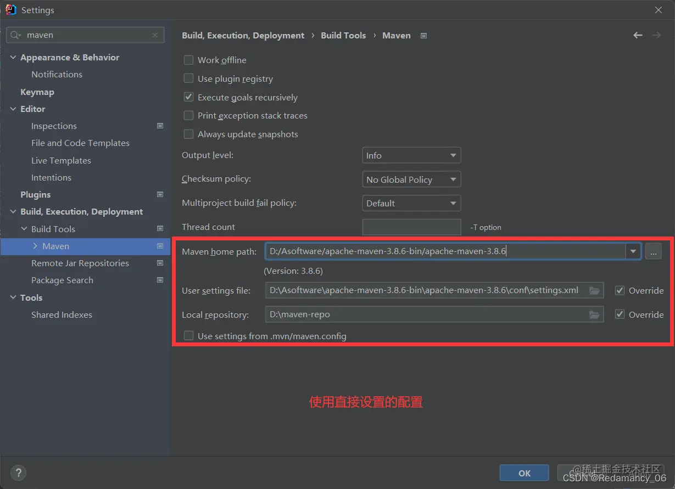
Task: Click the Maven home path text field
Action: point(445,251)
